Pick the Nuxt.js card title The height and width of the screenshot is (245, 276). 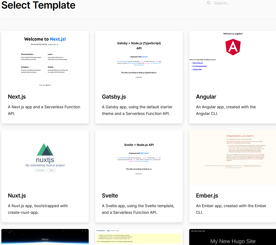click(17, 196)
